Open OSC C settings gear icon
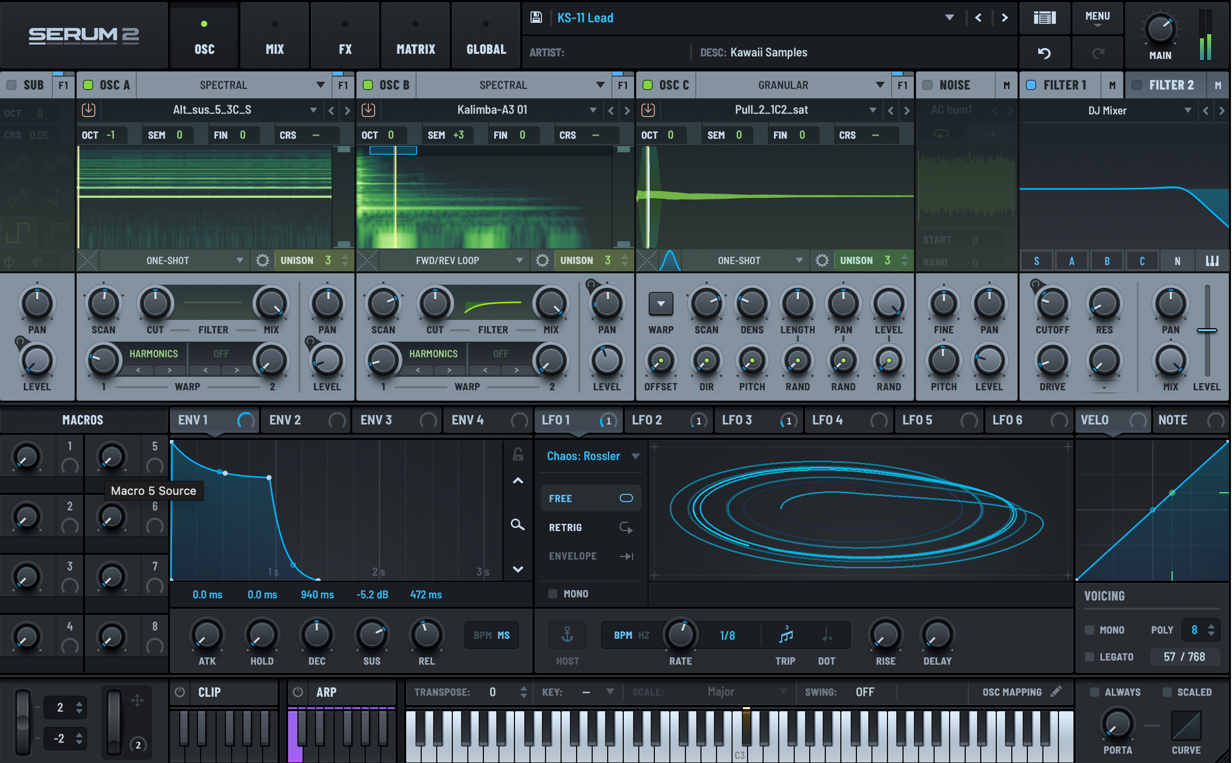1232x763 pixels. pos(822,260)
